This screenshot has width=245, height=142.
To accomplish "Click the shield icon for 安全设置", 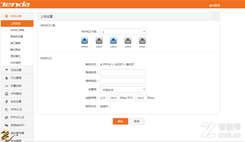I will click(6, 102).
